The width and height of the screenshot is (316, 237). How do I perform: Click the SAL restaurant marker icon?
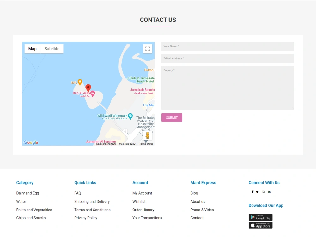[80, 82]
